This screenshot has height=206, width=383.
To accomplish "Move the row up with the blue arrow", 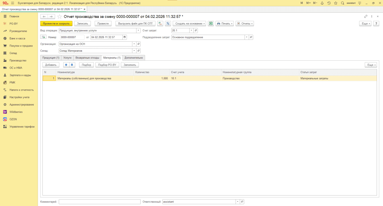I will (66, 65).
